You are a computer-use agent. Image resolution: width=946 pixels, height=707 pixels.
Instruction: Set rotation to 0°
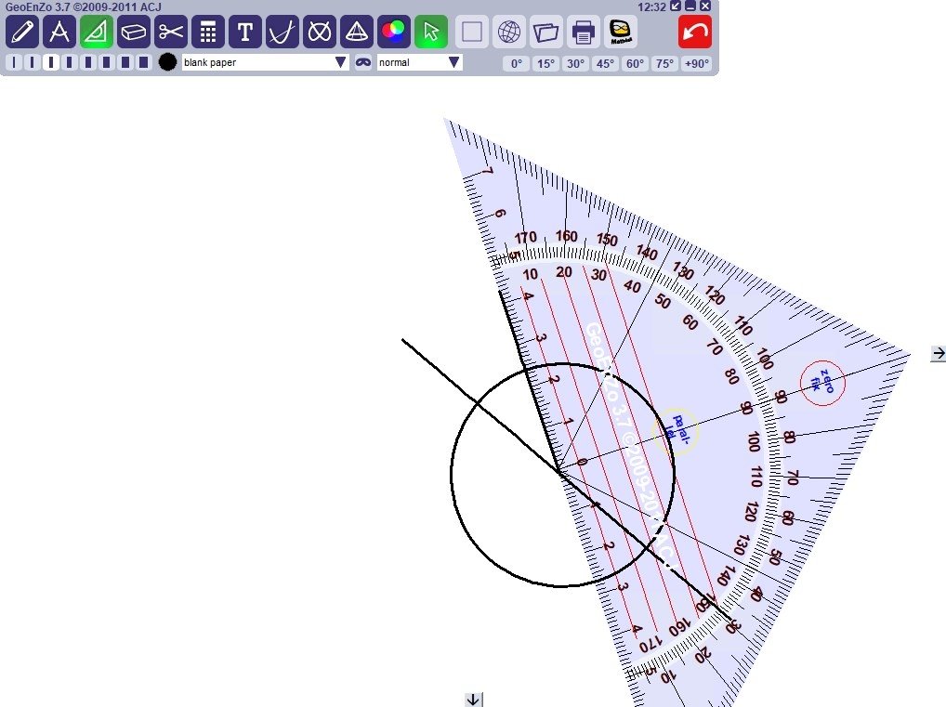[517, 63]
